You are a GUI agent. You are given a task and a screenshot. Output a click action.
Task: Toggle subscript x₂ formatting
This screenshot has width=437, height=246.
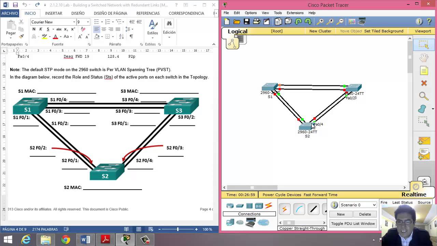66,29
